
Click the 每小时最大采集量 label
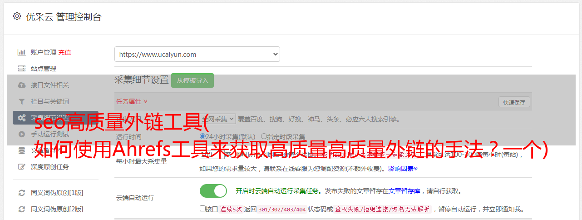pyautogui.click(x=142, y=161)
